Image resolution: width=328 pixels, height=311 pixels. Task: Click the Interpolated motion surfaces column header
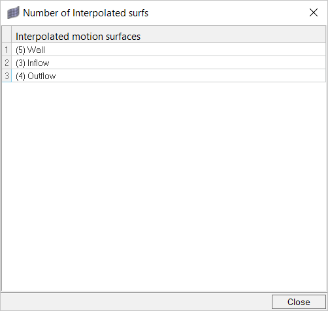coord(169,35)
